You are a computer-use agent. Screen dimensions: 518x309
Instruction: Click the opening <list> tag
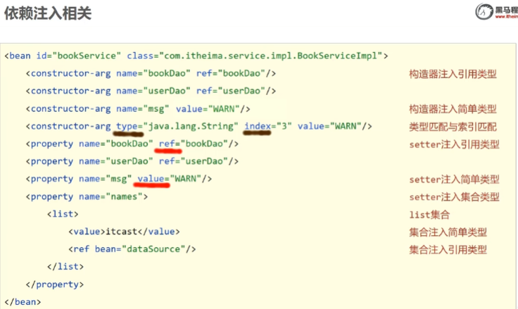pos(63,214)
